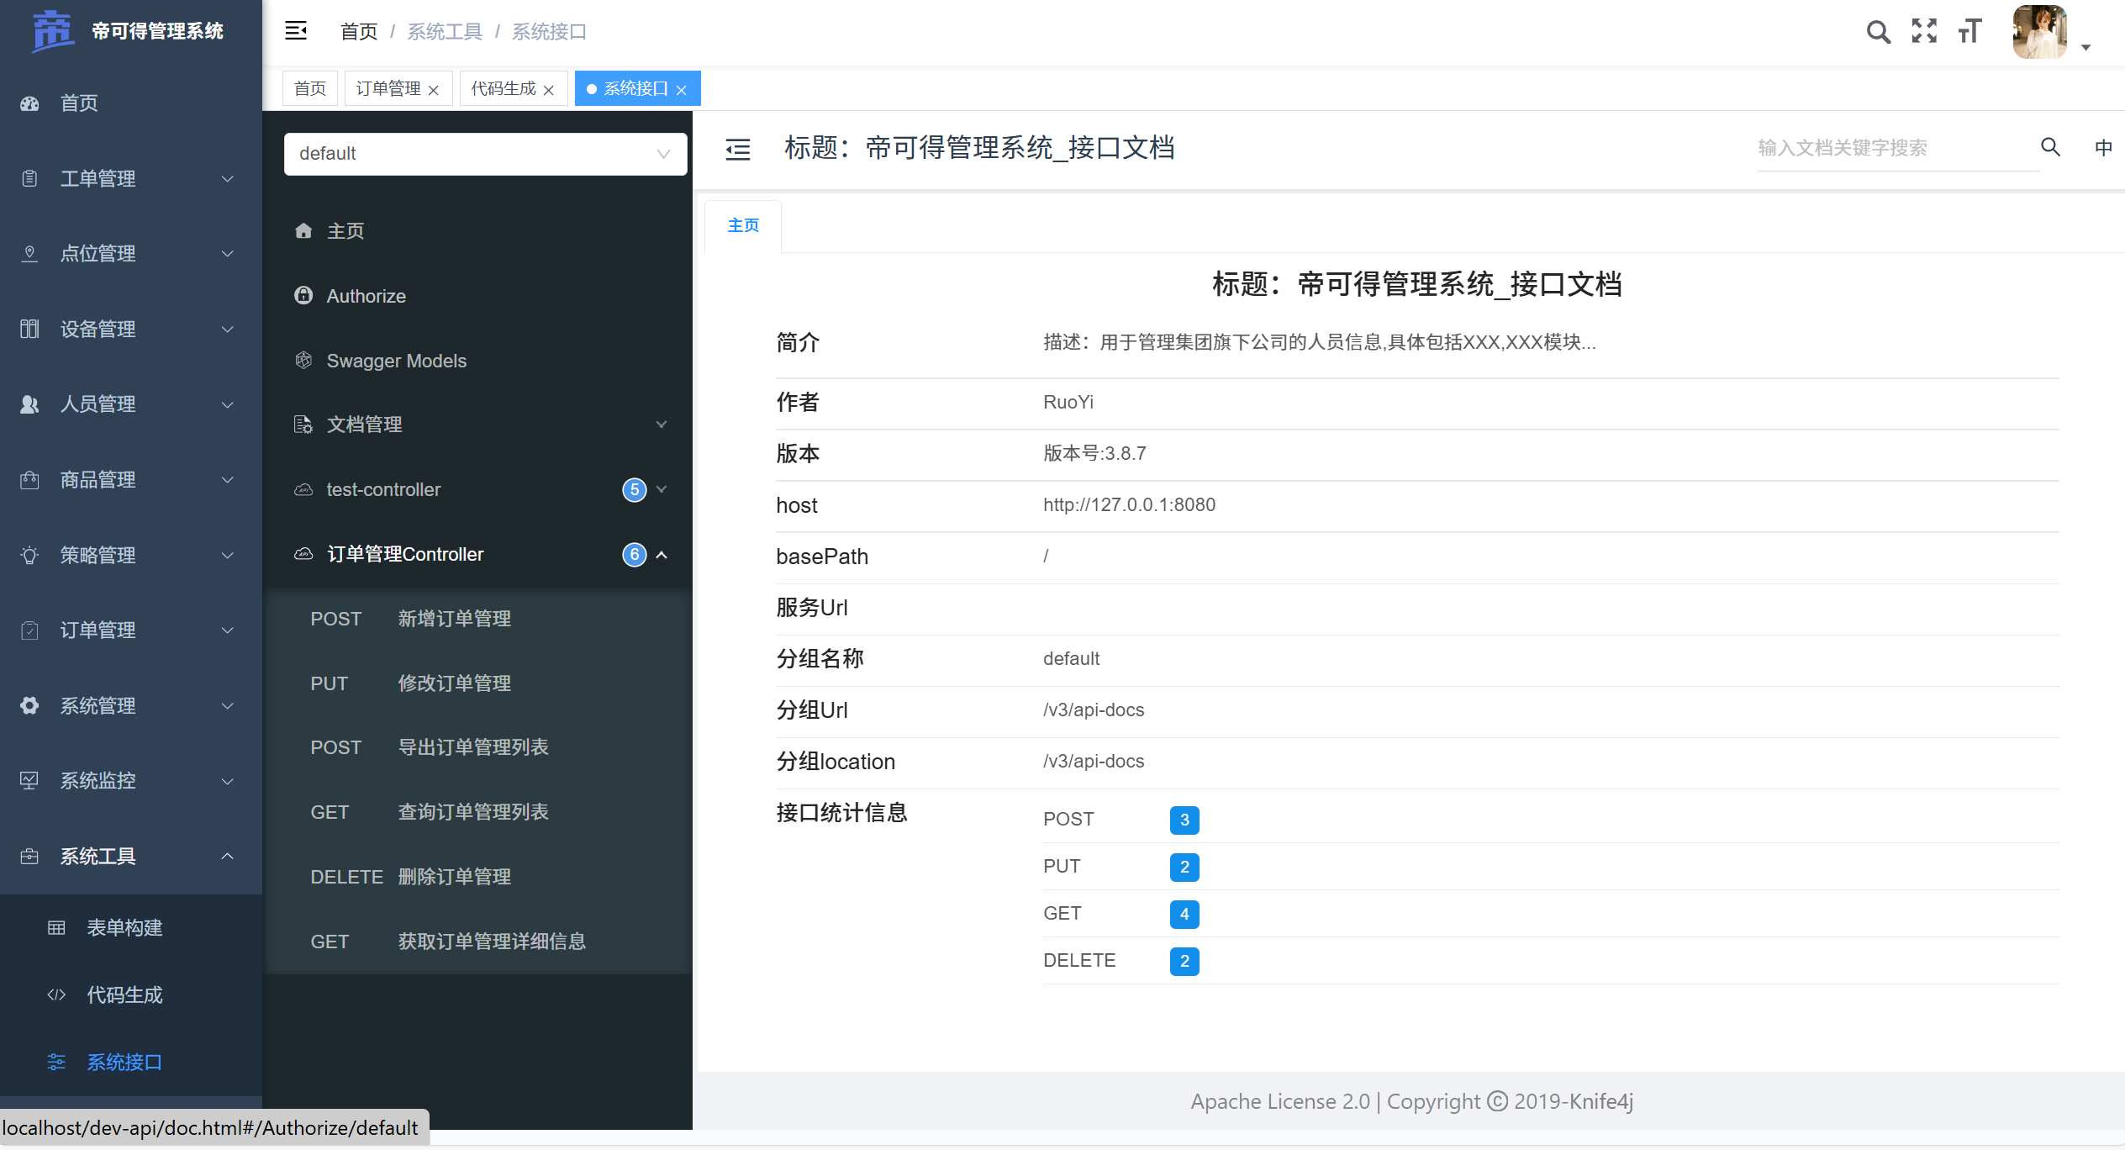Toggle the sidebar hamburger icon
Screen dimensions: 2125x1150
(x=296, y=31)
